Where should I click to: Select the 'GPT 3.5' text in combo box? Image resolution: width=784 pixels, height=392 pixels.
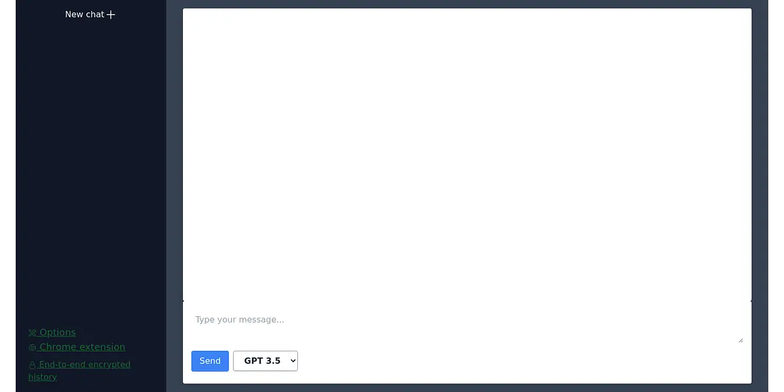pos(262,361)
